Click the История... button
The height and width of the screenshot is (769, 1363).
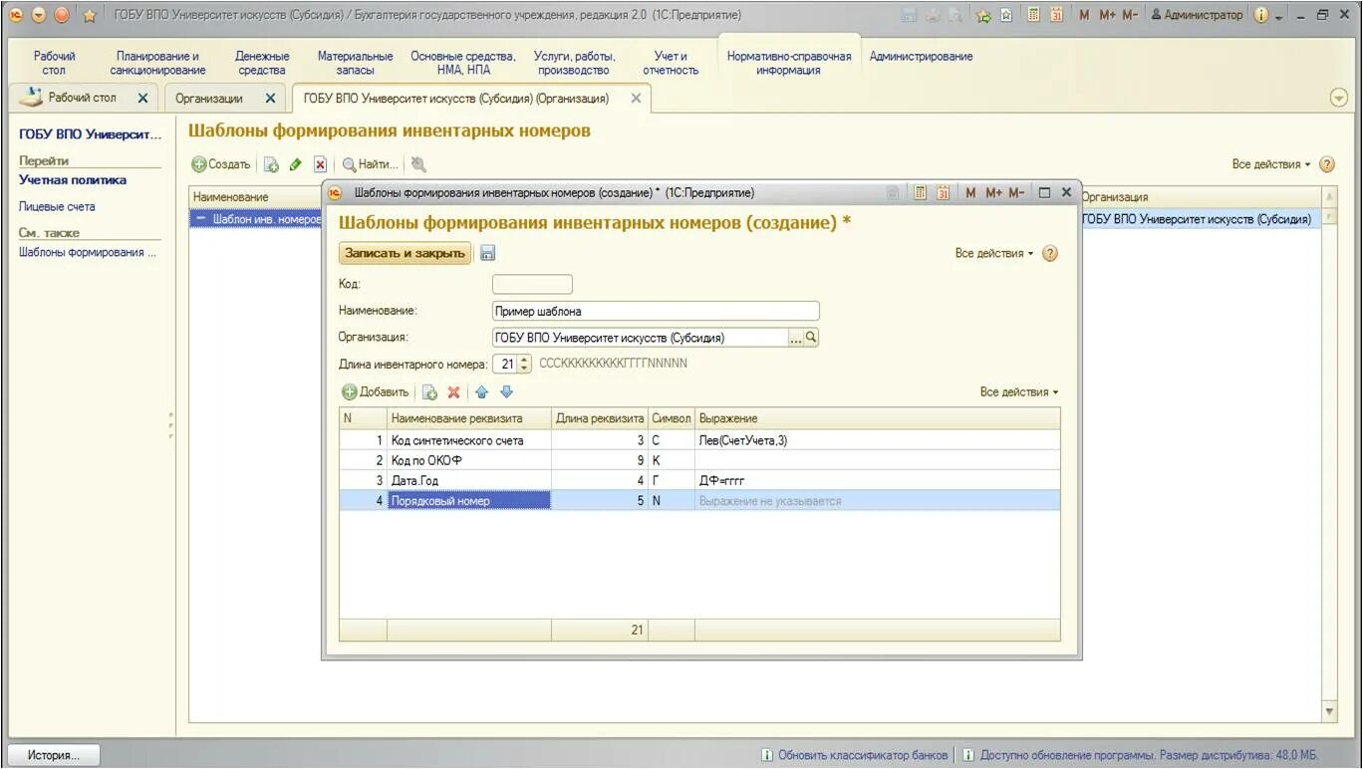(x=53, y=755)
